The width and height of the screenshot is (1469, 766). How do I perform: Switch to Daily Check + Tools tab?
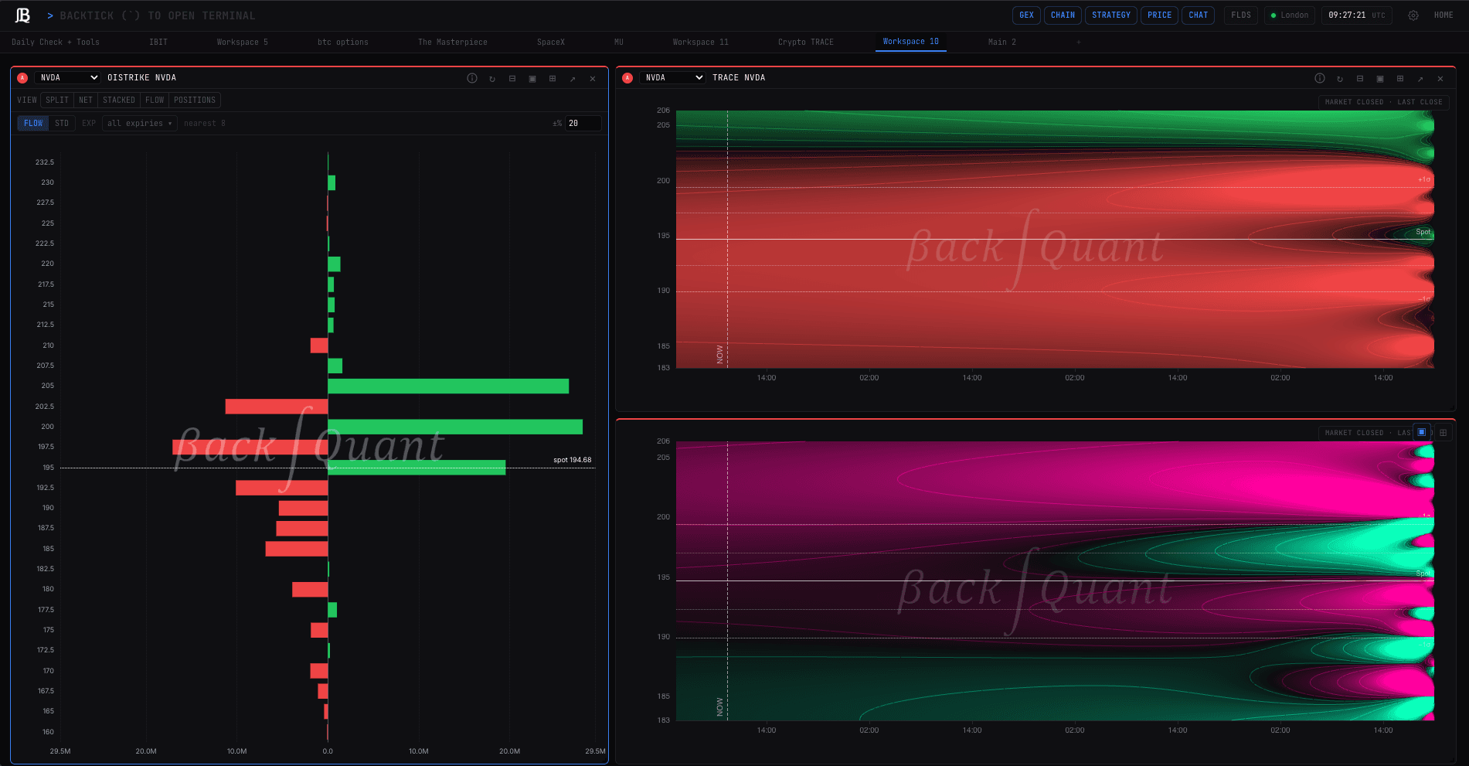tap(56, 43)
